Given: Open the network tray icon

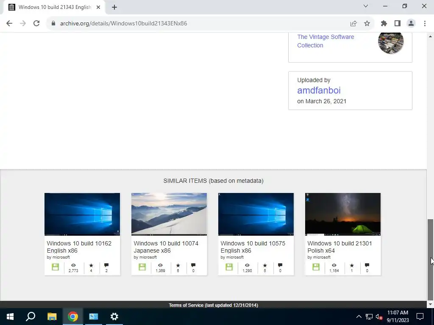Looking at the screenshot, I should 369,317.
